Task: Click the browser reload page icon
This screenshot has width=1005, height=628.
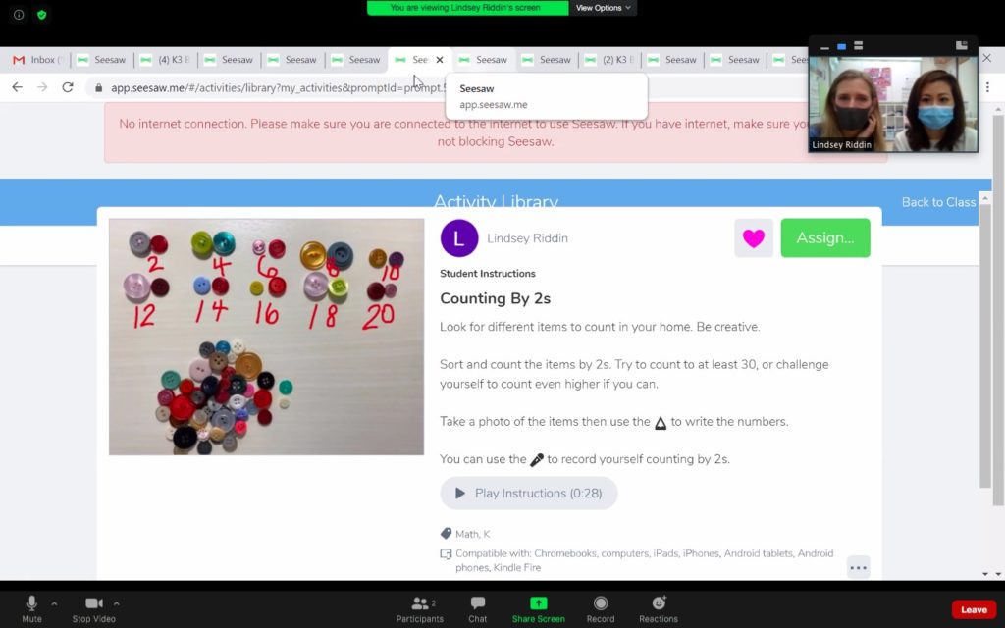Action: tap(68, 87)
